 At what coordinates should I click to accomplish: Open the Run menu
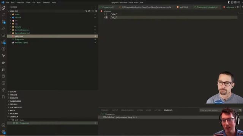(x=39, y=3)
